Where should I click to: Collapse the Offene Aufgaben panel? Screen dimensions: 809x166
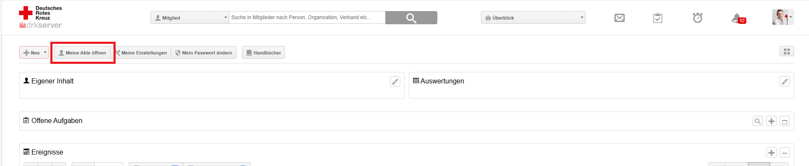[x=785, y=121]
